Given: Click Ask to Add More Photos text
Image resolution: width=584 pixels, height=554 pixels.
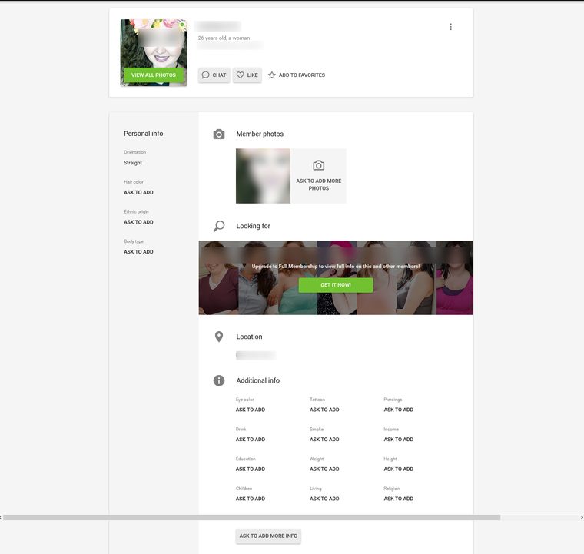Looking at the screenshot, I should tap(319, 184).
